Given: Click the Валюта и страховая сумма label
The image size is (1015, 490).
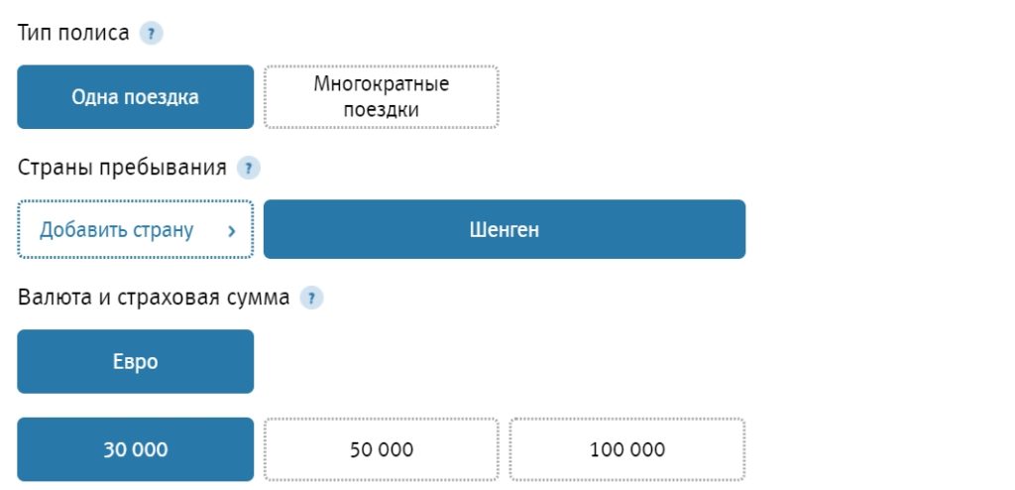Looking at the screenshot, I should (x=154, y=297).
